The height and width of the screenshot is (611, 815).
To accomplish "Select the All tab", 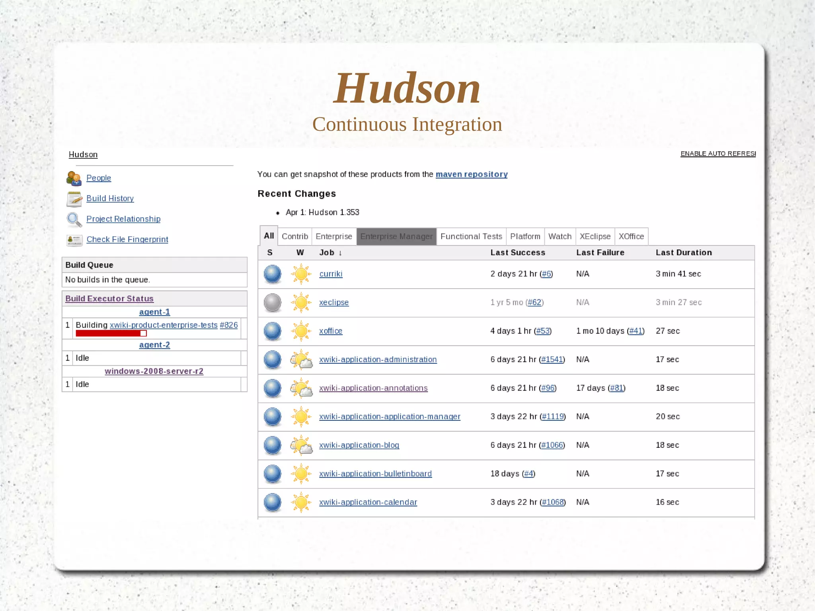I will 269,236.
